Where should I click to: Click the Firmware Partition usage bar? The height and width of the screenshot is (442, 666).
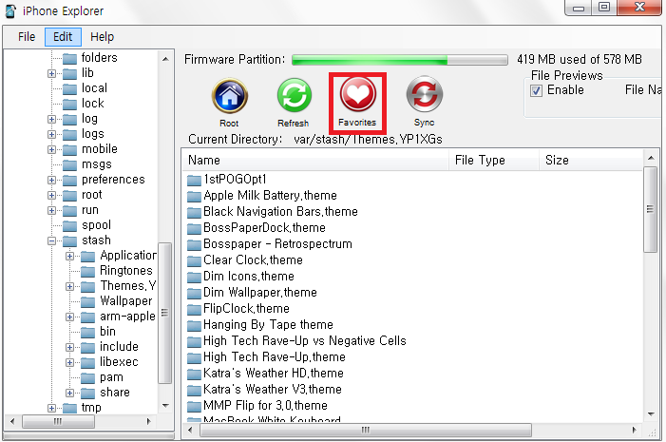(x=400, y=60)
